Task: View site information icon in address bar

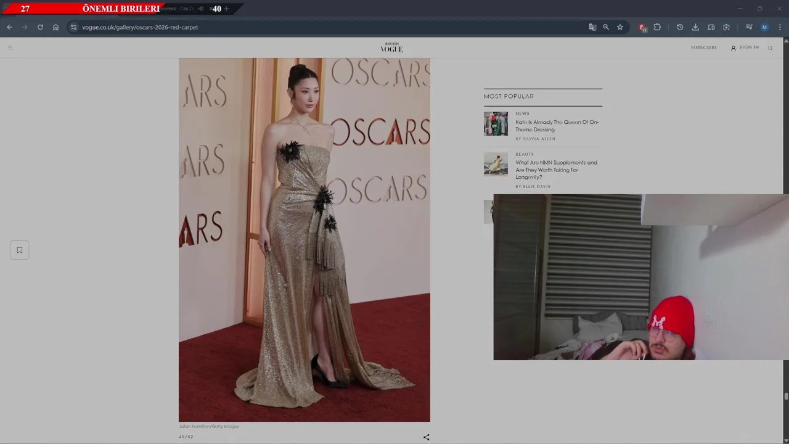Action: click(73, 27)
